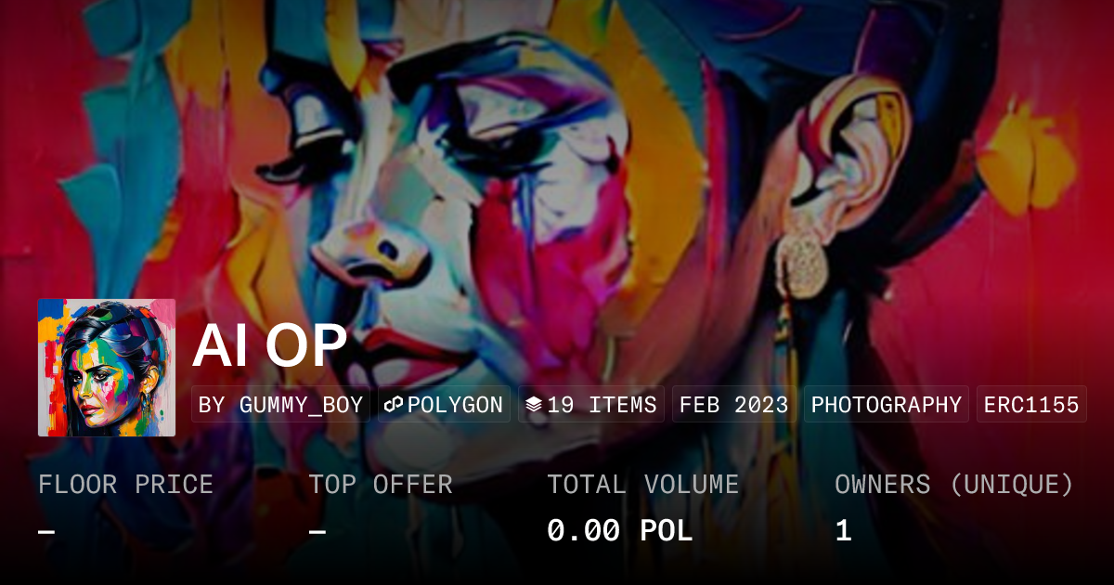Click the POLYGON text label
Screen dimensions: 1114x585
(455, 405)
